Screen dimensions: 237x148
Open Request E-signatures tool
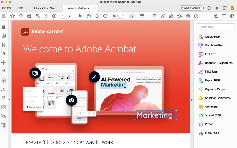216,63
